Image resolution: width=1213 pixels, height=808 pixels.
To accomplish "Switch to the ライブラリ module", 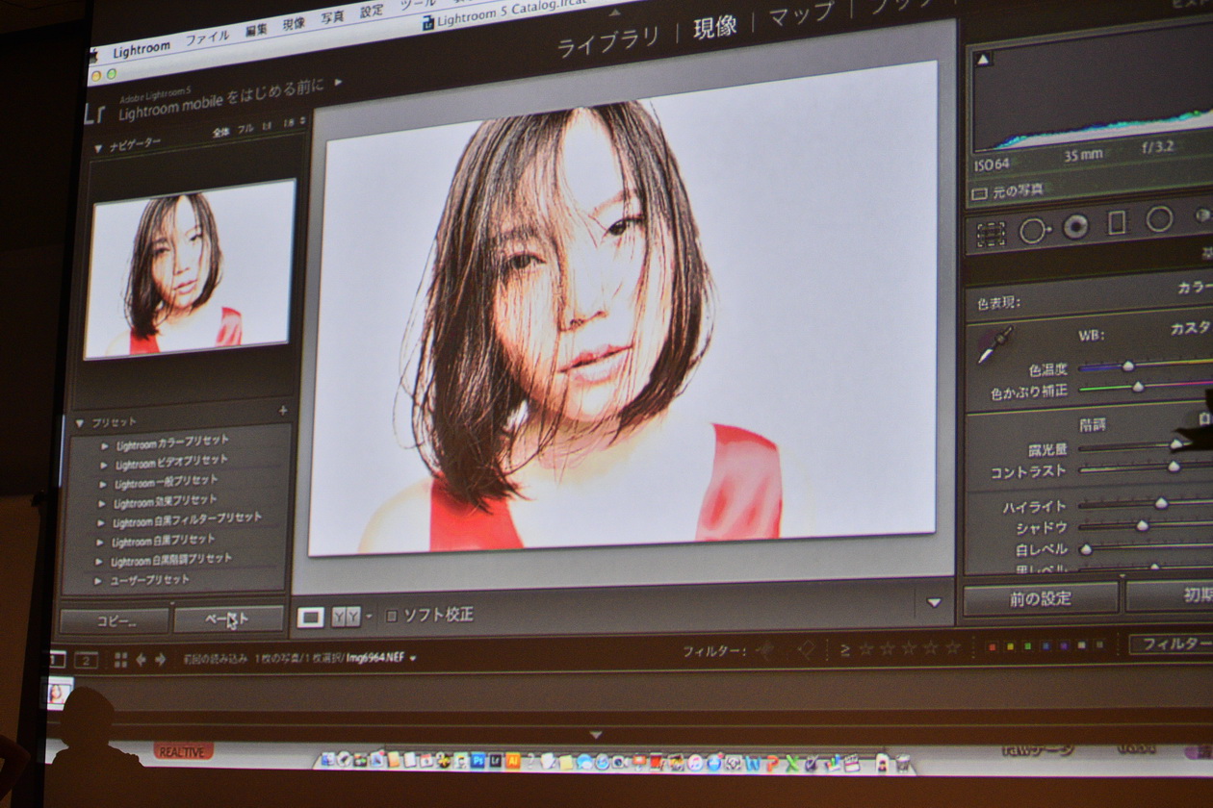I will pos(608,40).
